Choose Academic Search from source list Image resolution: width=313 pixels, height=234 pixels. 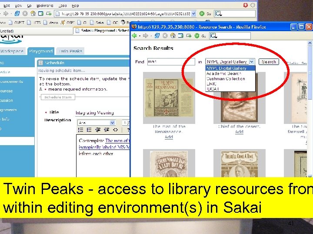tap(230, 73)
